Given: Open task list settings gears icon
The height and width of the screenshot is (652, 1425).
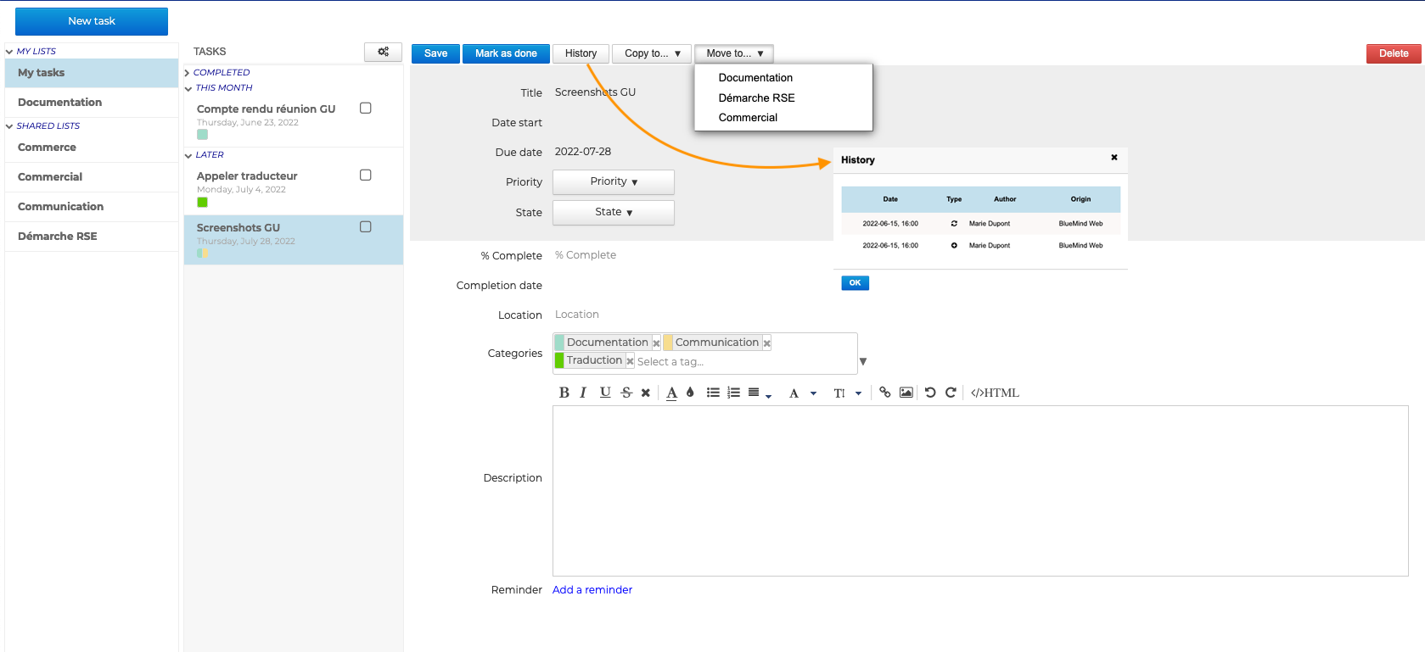Looking at the screenshot, I should tap(383, 52).
